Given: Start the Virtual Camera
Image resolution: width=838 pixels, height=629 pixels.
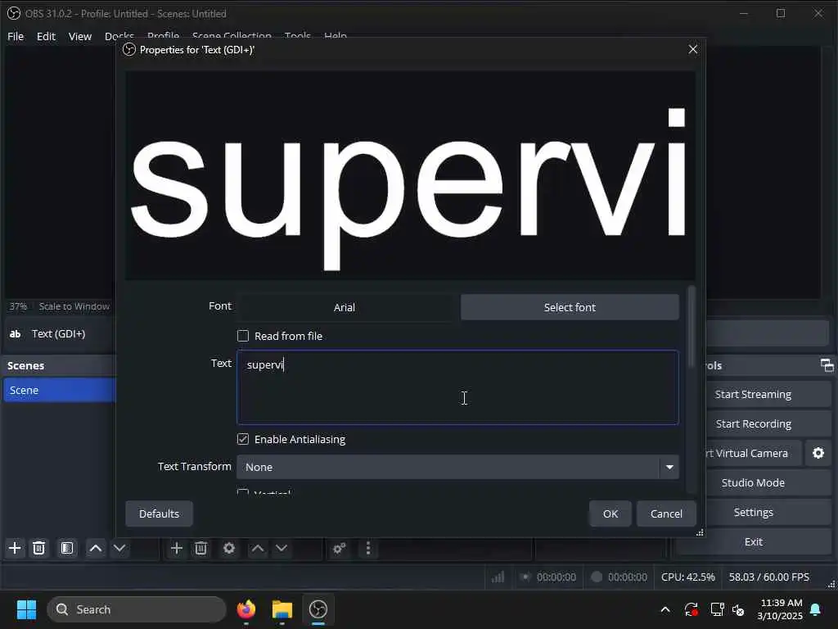Looking at the screenshot, I should [754, 453].
